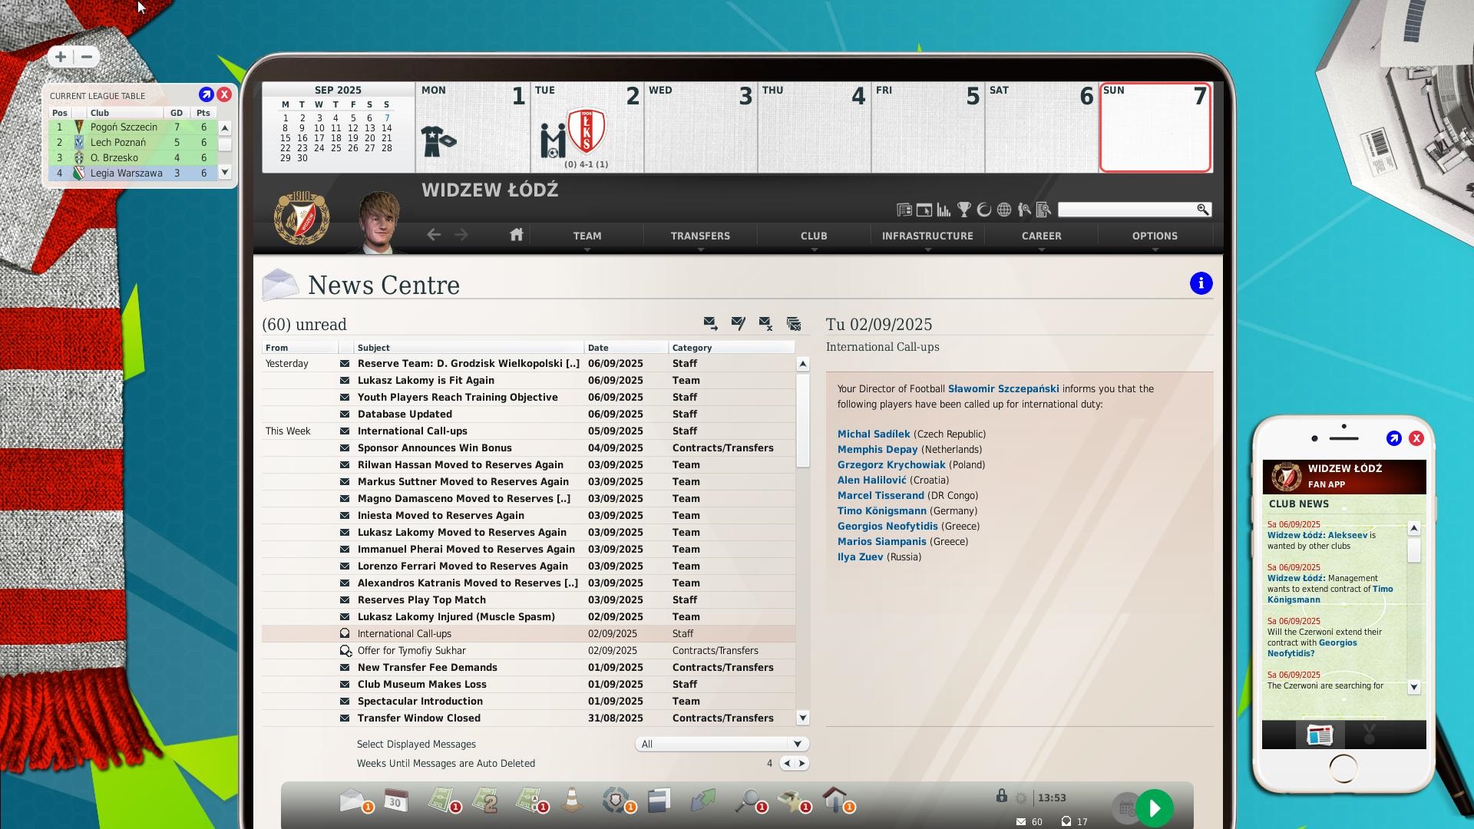Screen dimensions: 1474x829
Task: Toggle the flag/mark messages icon
Action: pyautogui.click(x=738, y=324)
